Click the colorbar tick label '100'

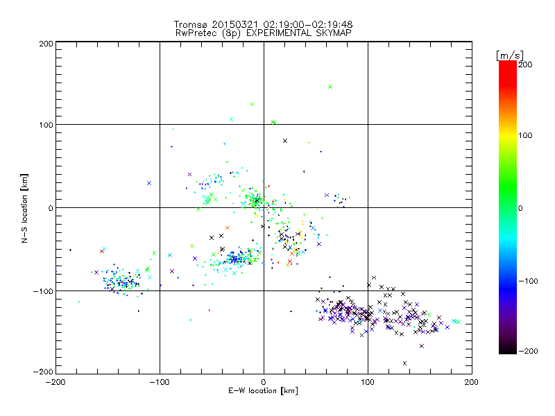point(525,135)
